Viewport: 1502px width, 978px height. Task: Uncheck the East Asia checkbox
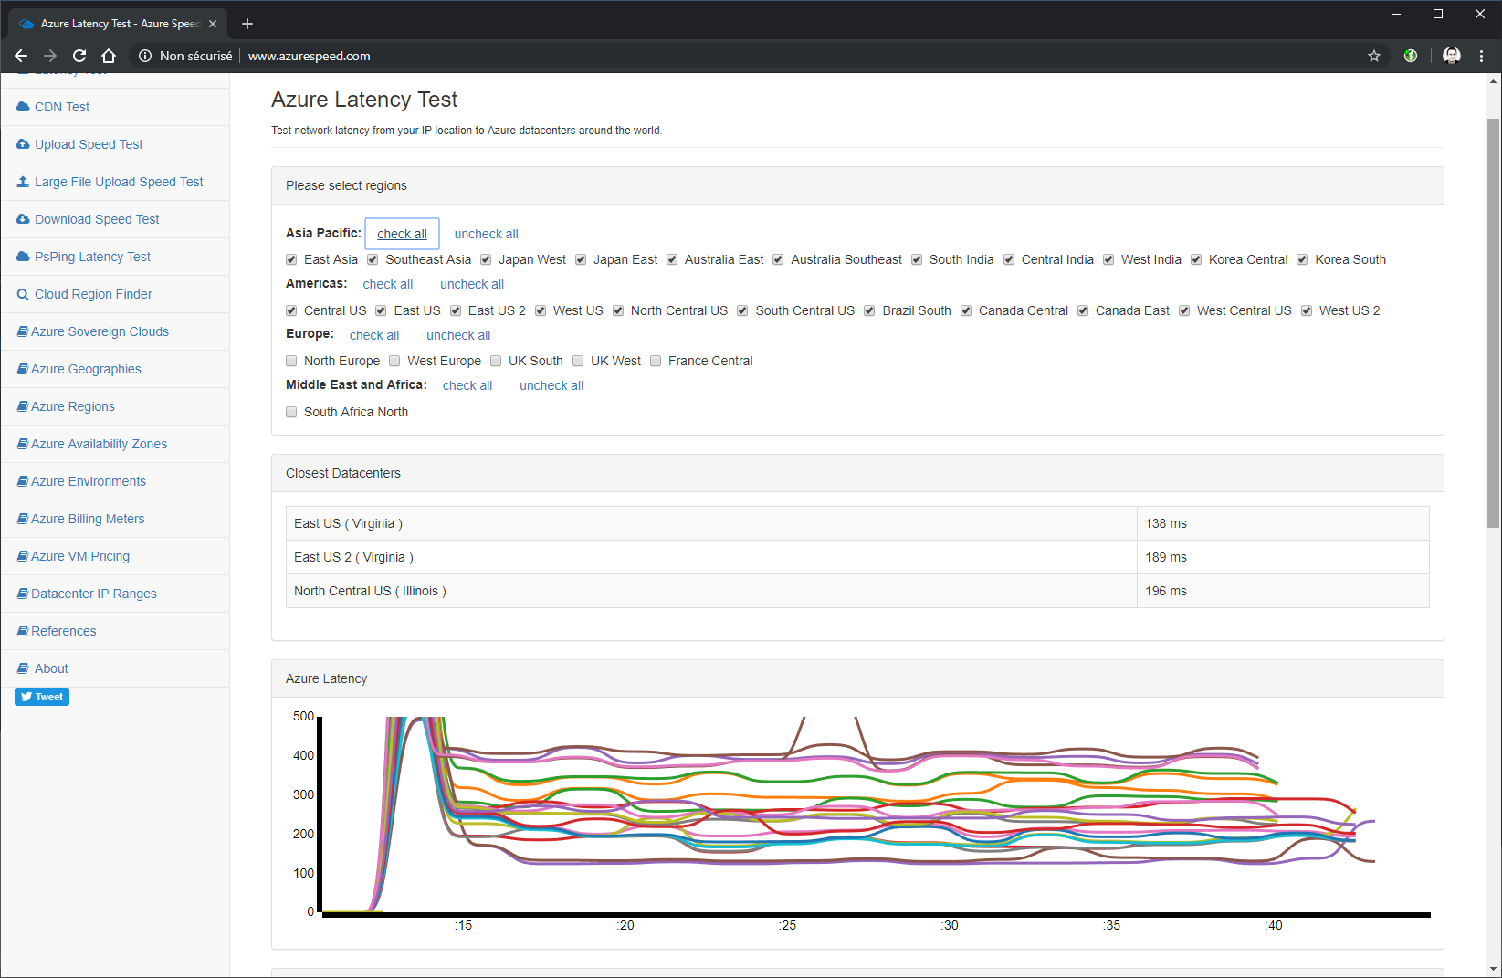(x=291, y=259)
